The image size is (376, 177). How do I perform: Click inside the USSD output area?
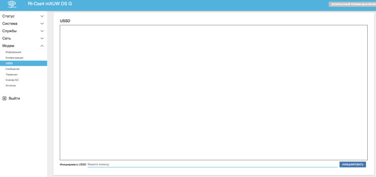click(x=213, y=92)
